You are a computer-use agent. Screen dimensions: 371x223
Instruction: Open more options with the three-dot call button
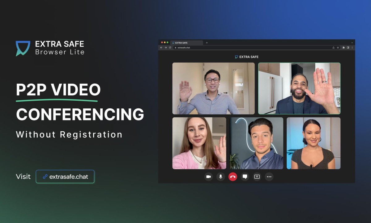[269, 177]
